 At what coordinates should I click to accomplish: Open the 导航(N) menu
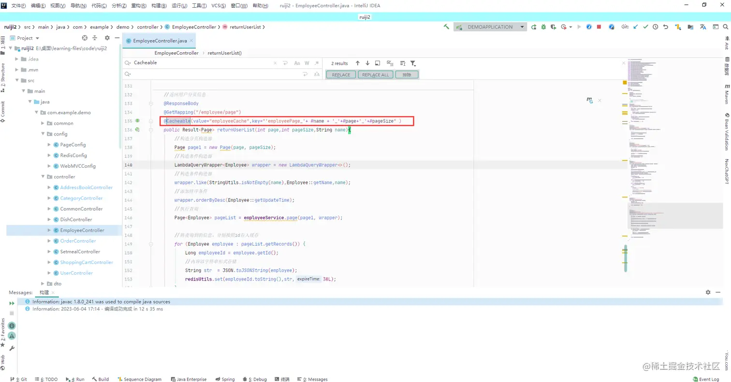point(79,5)
